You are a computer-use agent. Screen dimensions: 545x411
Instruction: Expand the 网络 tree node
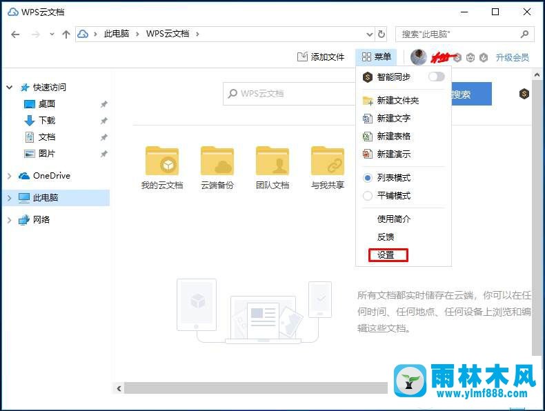click(x=10, y=220)
